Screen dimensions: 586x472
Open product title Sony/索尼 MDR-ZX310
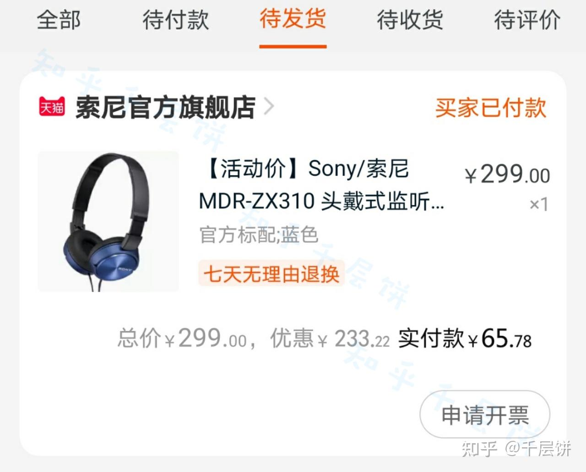(x=322, y=184)
